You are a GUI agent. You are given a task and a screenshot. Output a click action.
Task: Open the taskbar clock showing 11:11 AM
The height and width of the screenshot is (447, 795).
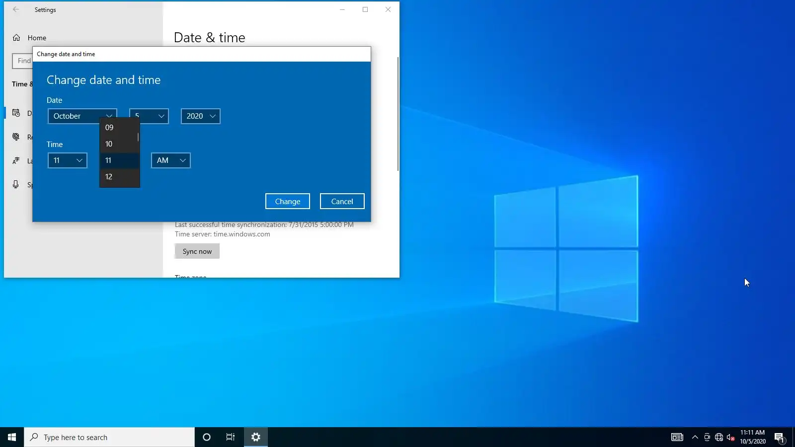[753, 437]
